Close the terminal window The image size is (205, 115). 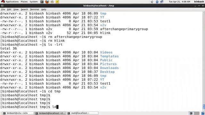pos(203,6)
